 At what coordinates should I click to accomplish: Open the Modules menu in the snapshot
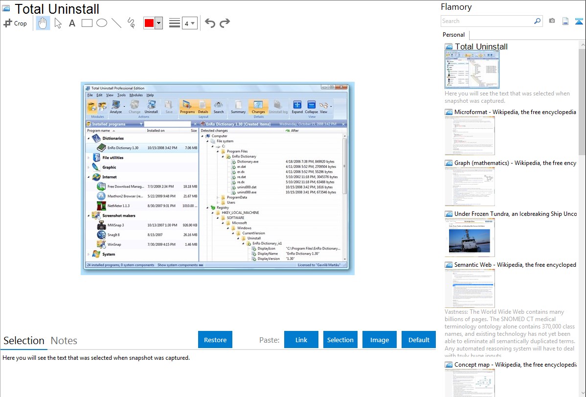[x=136, y=95]
